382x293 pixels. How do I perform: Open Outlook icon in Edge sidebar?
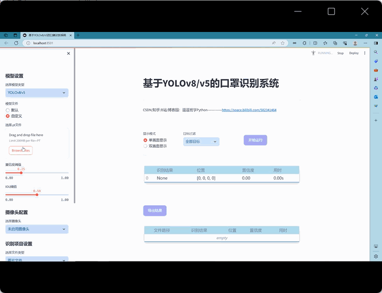(x=376, y=97)
